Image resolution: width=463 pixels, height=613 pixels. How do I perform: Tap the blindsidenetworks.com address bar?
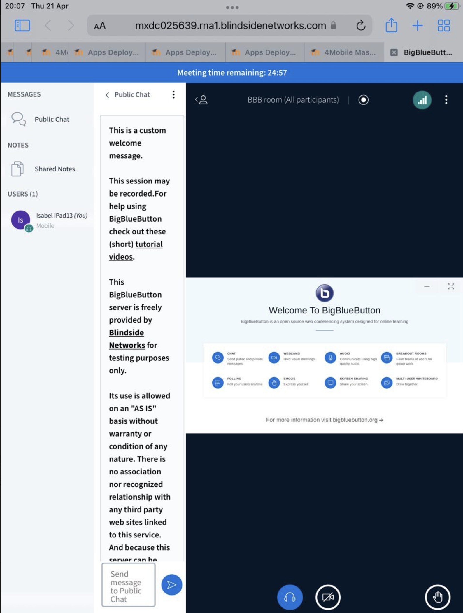coord(230,26)
